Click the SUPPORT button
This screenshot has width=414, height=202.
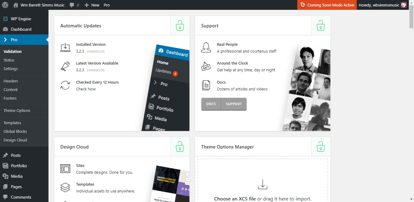(x=234, y=104)
